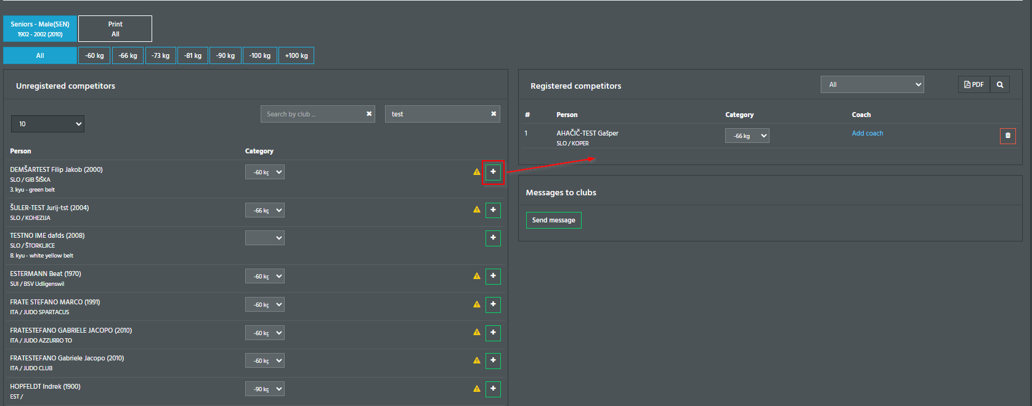The width and height of the screenshot is (1032, 406).
Task: Click the Search by club input
Action: (x=311, y=114)
